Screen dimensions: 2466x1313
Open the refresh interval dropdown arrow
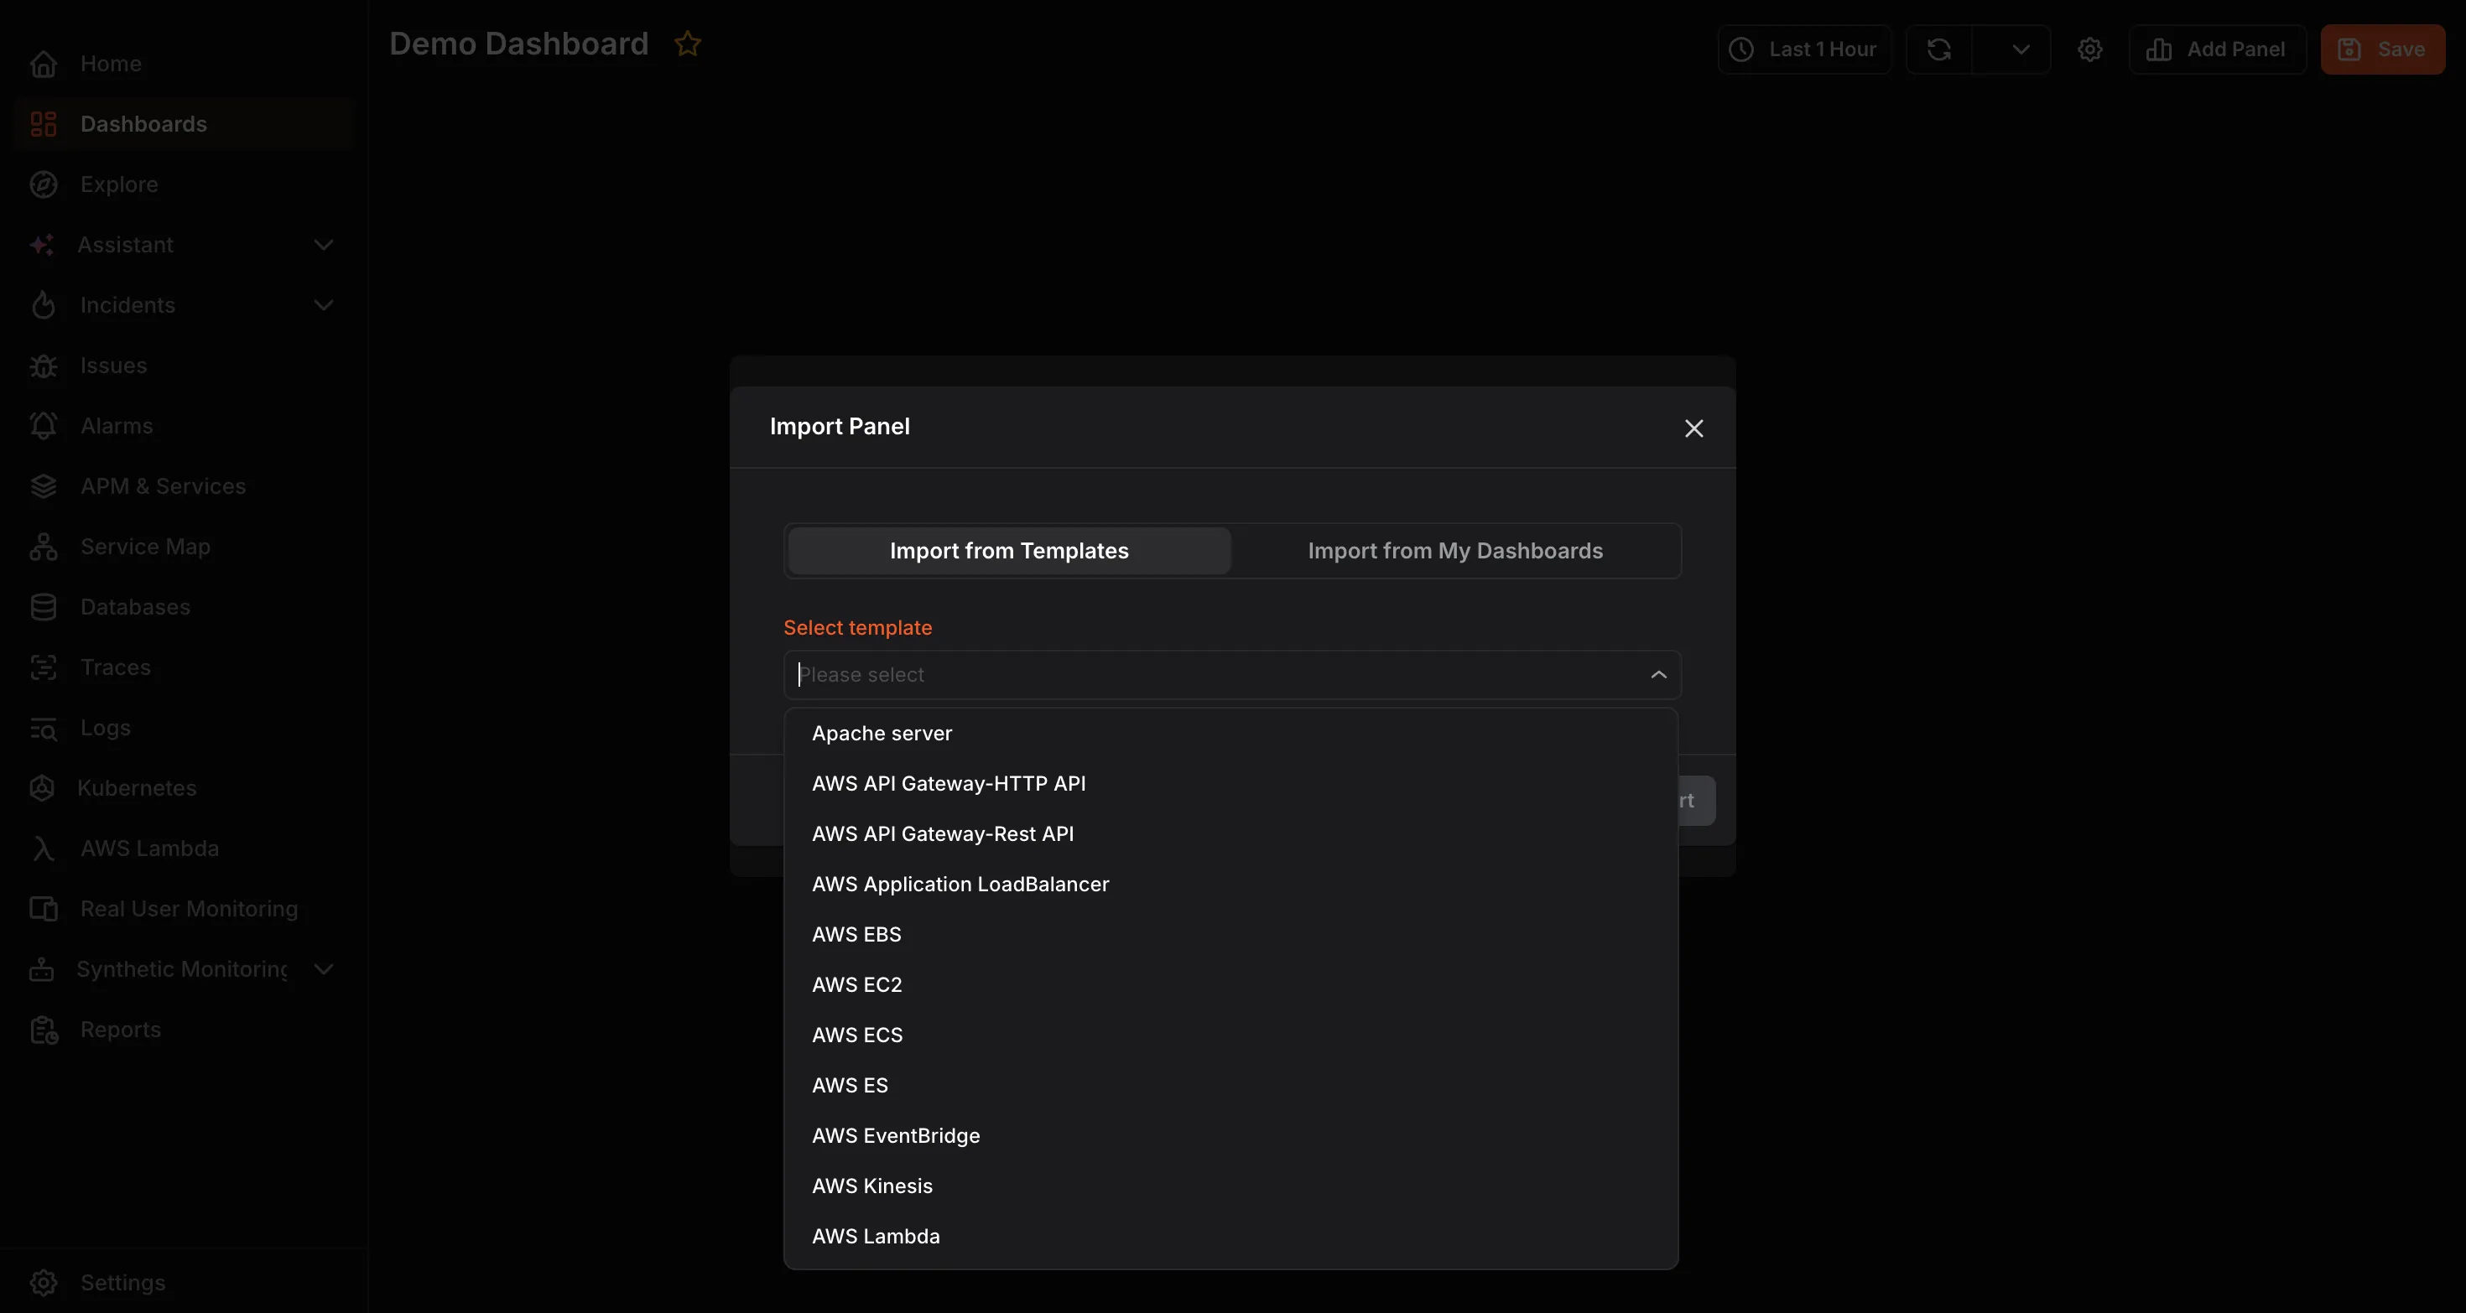(2020, 49)
